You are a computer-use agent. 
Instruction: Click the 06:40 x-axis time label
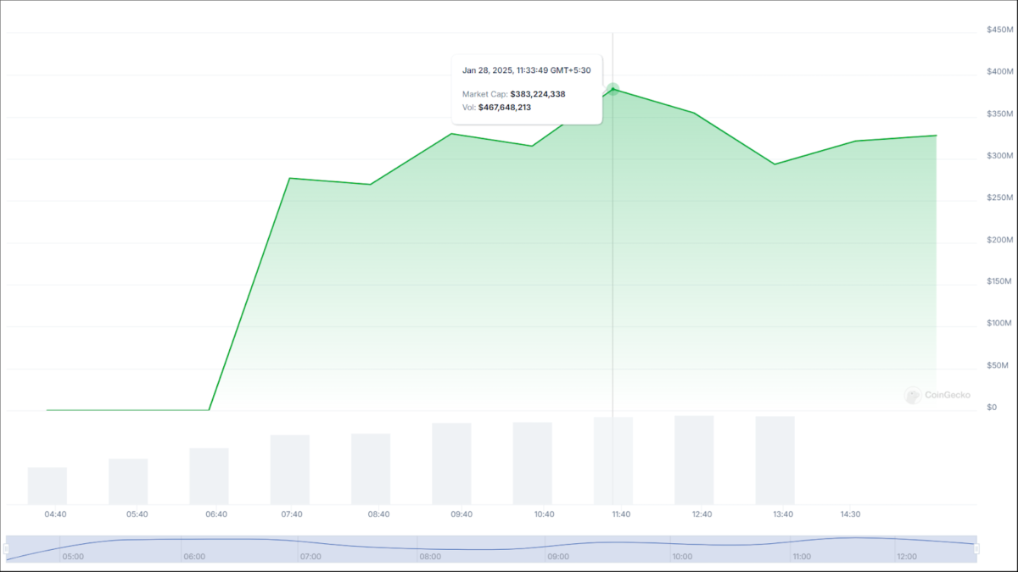[216, 514]
